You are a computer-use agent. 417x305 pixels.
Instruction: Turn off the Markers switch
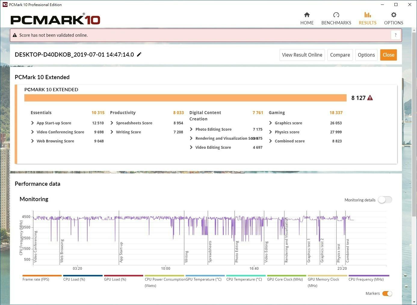click(x=387, y=294)
